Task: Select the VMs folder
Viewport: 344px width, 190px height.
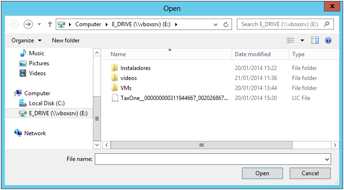Action: (126, 88)
